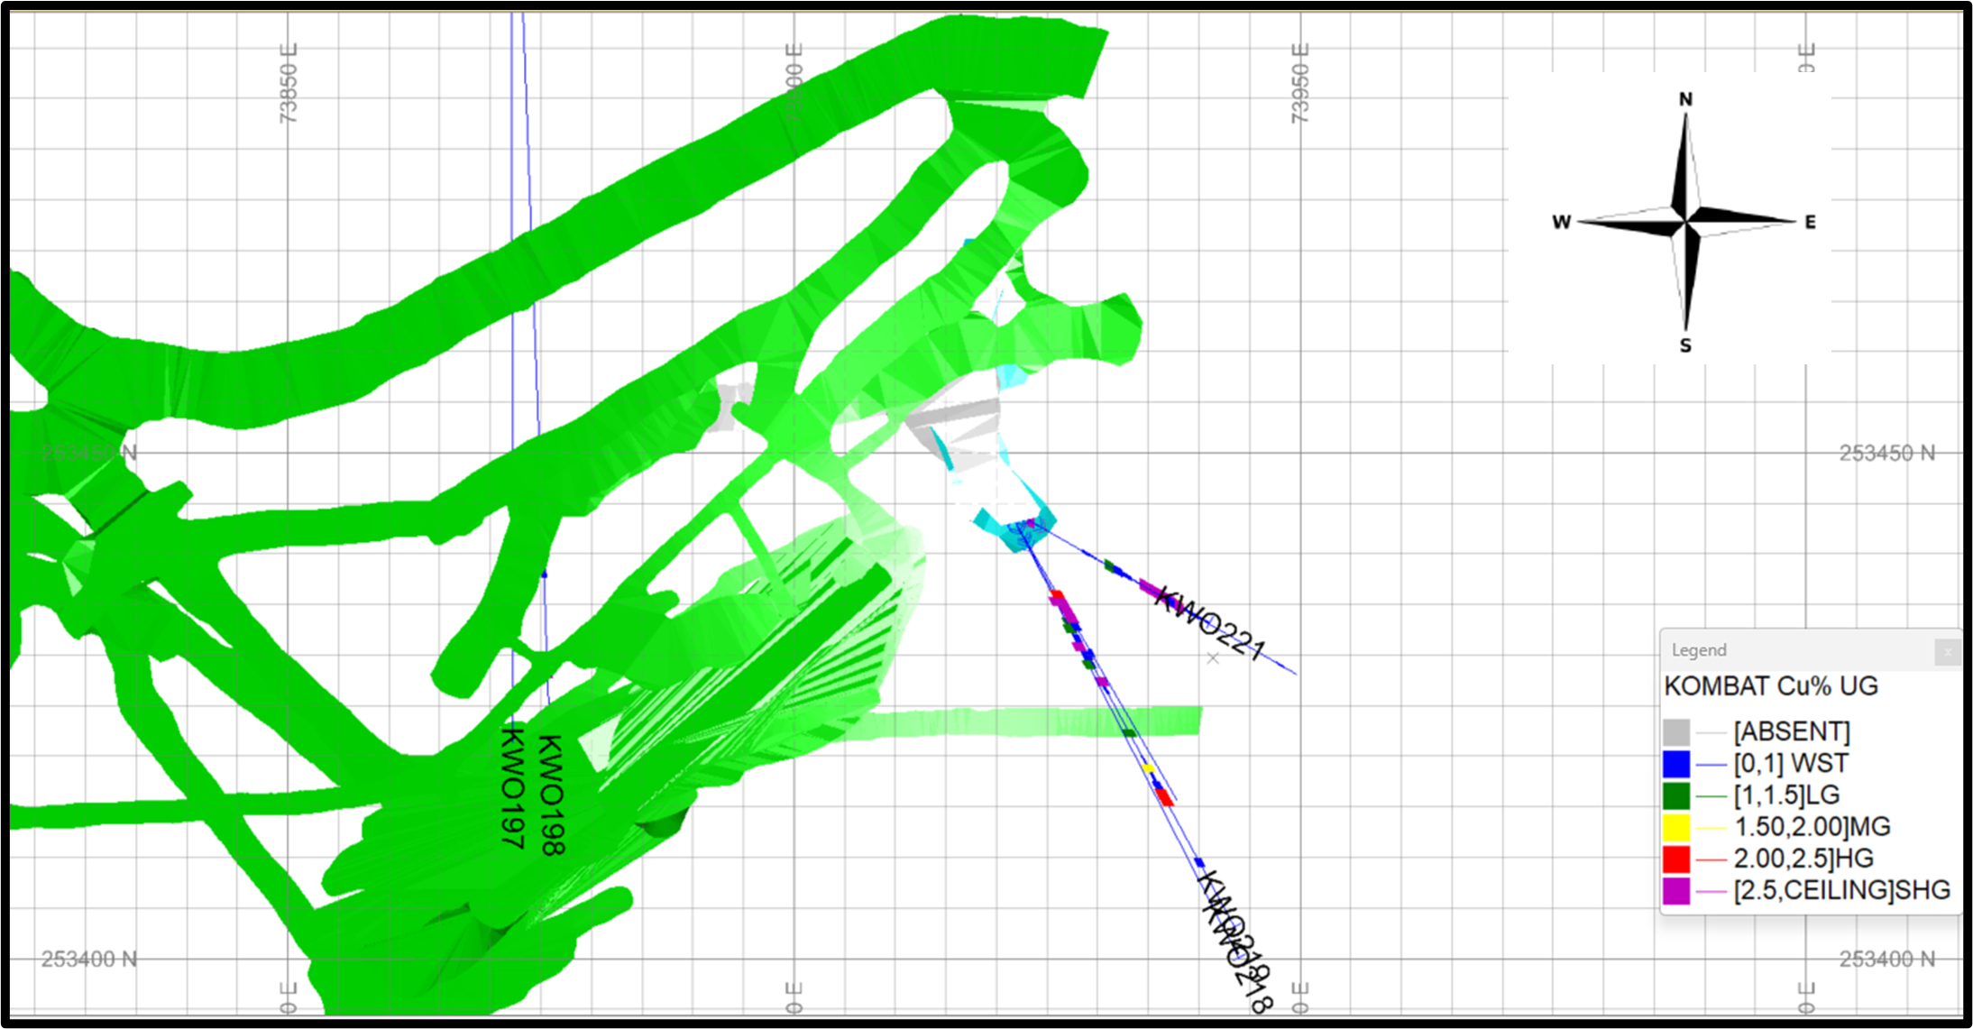Close the Legend panel
Screen dimensions: 1973x1029
tap(1946, 651)
